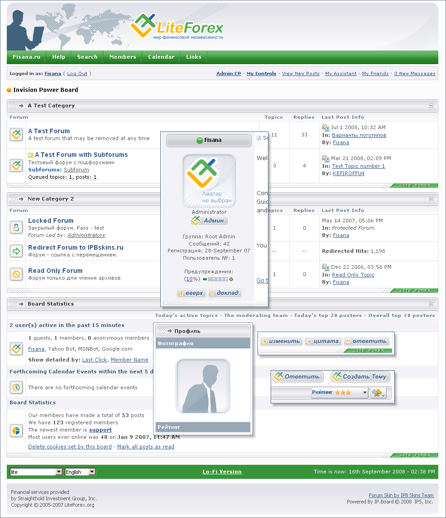Click the Locked Forum padlock icon
Screen dimensions: 446x518
coord(16,227)
